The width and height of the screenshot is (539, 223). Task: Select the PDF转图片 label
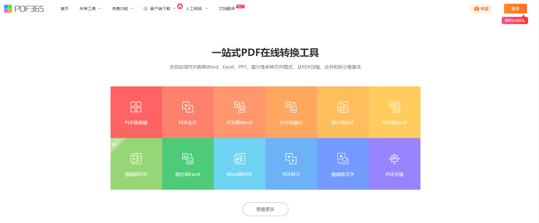(x=291, y=123)
